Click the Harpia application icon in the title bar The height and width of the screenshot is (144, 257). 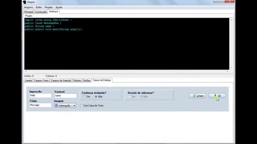pyautogui.click(x=24, y=2)
